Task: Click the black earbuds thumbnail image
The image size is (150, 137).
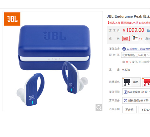Action: 127,82
